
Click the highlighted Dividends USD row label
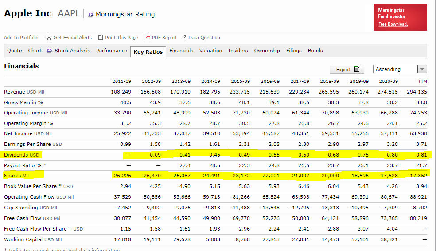(21, 155)
